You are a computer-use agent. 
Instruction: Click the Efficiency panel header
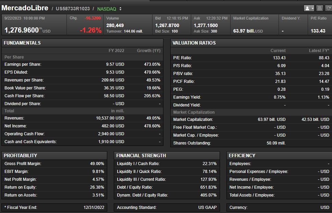pyautogui.click(x=242, y=155)
